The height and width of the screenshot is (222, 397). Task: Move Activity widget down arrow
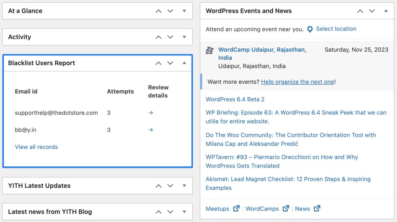pyautogui.click(x=170, y=37)
